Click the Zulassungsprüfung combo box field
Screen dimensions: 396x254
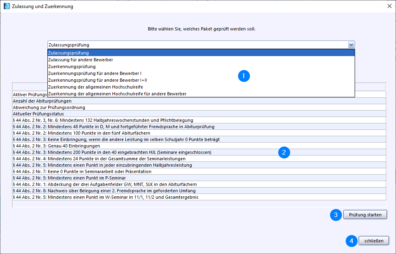coord(201,45)
